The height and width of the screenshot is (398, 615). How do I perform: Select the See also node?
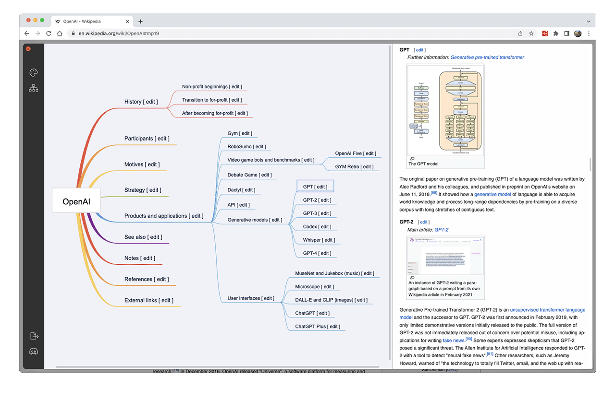click(x=143, y=237)
